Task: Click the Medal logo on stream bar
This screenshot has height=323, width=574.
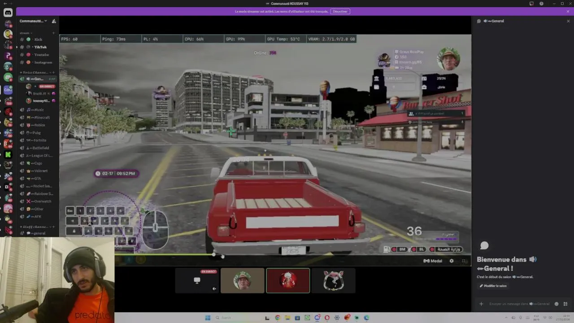Action: (433, 261)
